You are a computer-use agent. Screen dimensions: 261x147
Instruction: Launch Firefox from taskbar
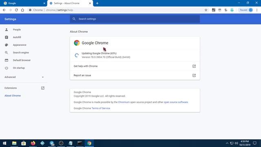pyautogui.click(x=33, y=143)
